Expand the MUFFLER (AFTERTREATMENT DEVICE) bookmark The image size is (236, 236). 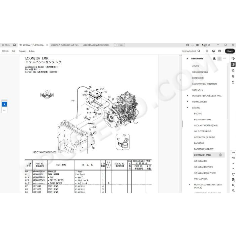[x=189, y=184]
